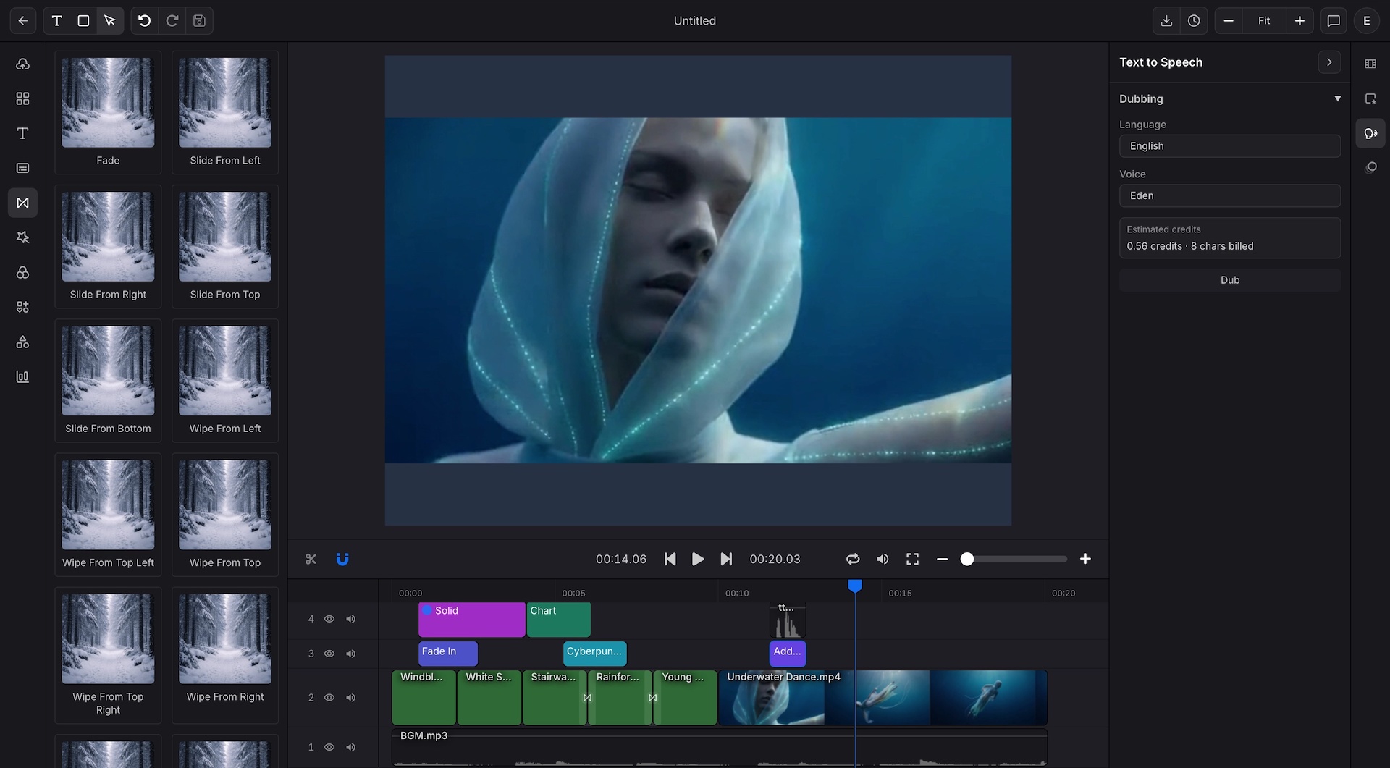This screenshot has height=768, width=1390.
Task: Select the Text to Speech icon on right sidebar
Action: click(1370, 133)
